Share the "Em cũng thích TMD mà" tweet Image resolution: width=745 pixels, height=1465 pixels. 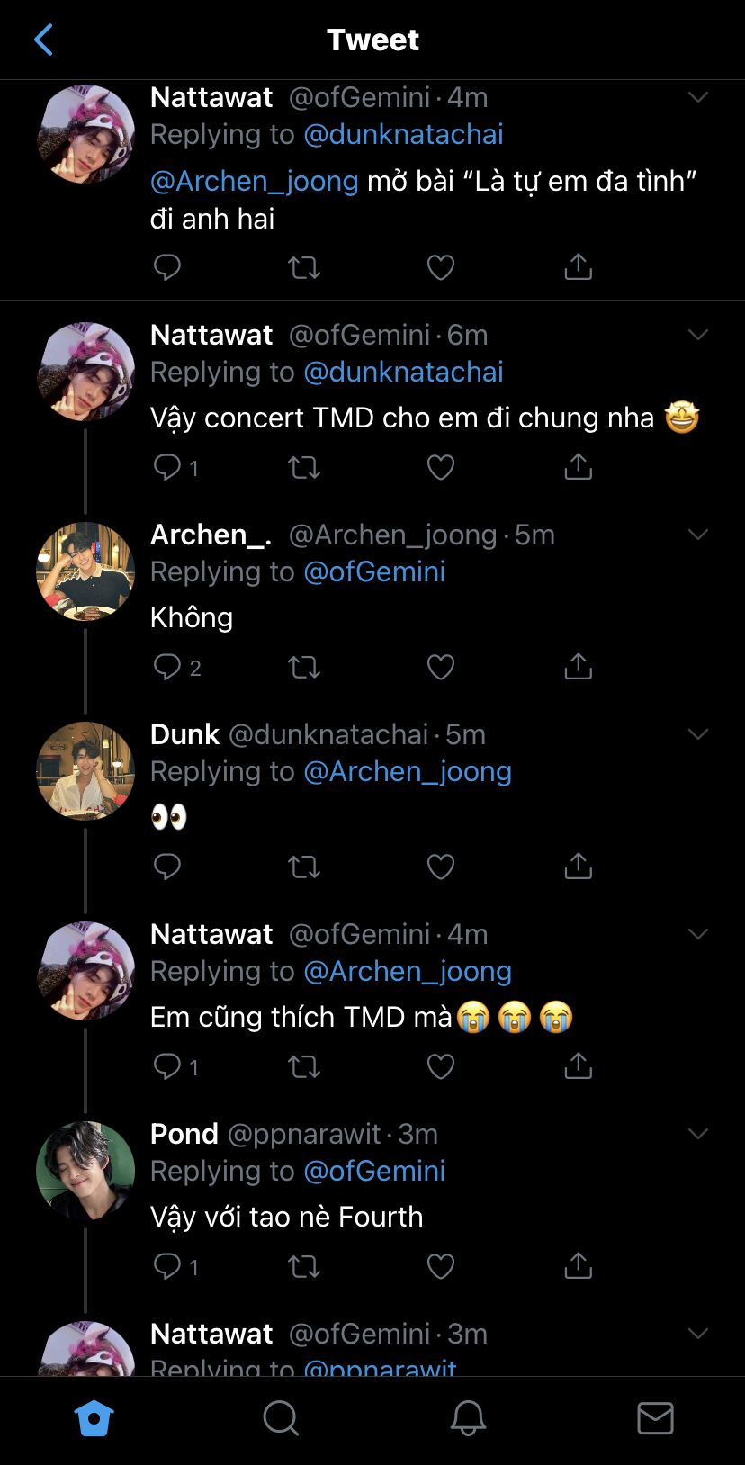(x=578, y=1066)
